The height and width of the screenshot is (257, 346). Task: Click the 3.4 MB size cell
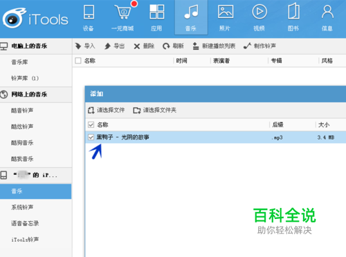point(326,137)
